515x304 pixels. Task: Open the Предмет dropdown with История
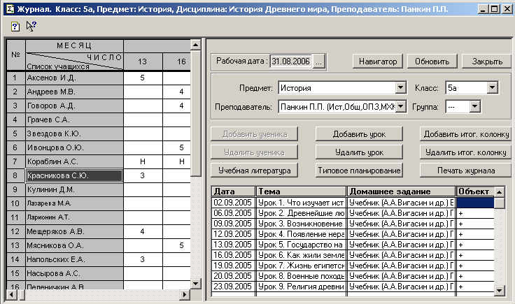click(400, 88)
